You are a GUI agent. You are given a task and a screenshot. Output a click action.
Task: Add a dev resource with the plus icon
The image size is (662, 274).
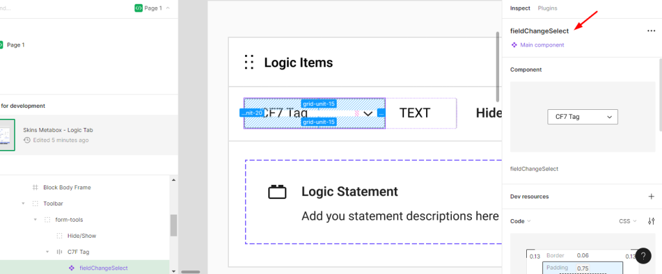tap(650, 196)
